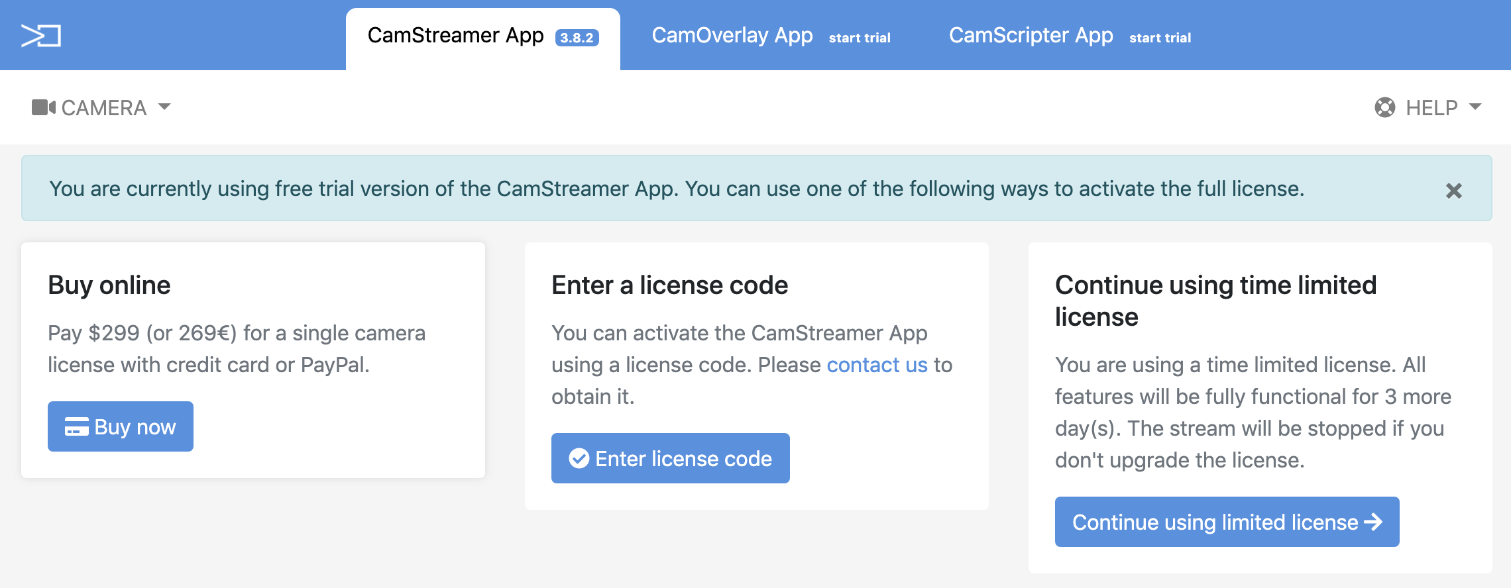Click the credit card icon on Buy now

(x=76, y=427)
